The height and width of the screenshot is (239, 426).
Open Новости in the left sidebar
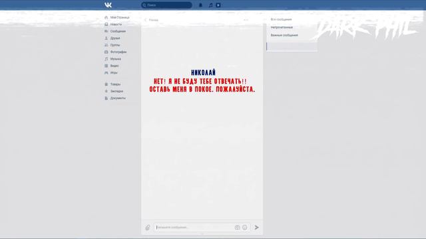point(113,25)
